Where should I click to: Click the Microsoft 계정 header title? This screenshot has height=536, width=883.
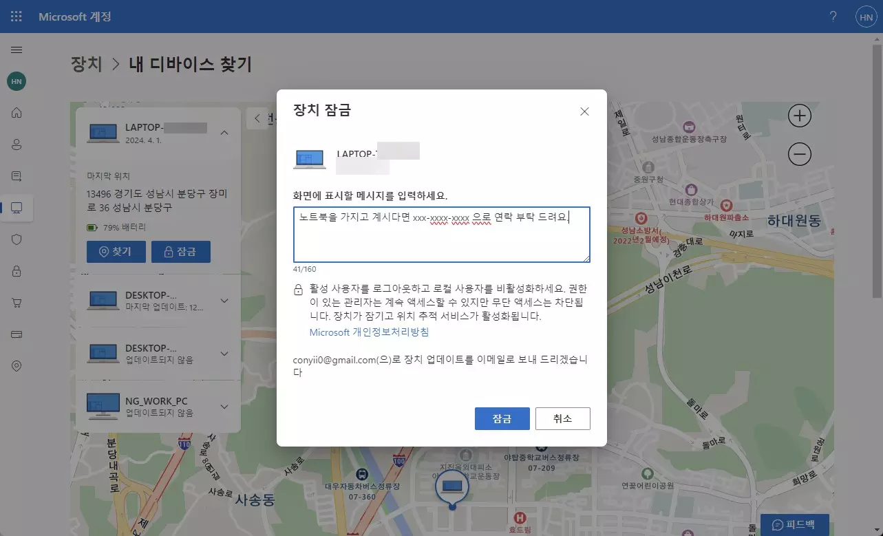point(74,17)
